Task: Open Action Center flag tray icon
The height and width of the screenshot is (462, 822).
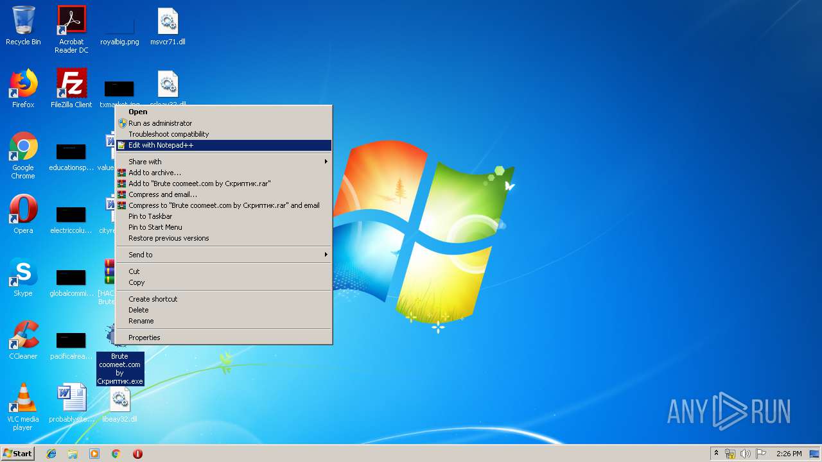Action: tap(761, 454)
